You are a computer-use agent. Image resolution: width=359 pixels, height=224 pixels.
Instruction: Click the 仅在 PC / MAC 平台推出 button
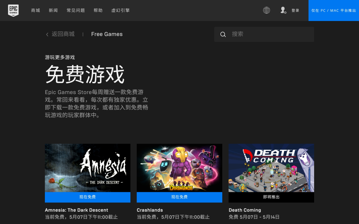tap(334, 10)
